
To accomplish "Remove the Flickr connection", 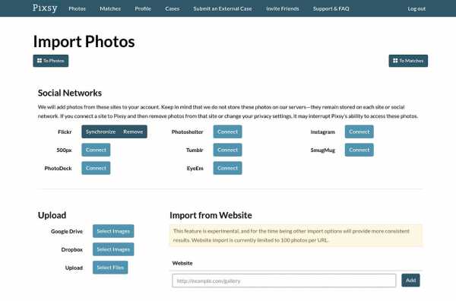I will pyautogui.click(x=133, y=131).
